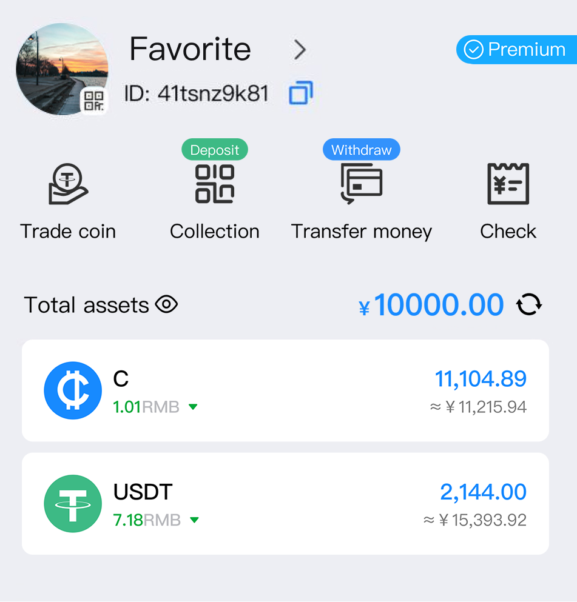This screenshot has height=602, width=577.
Task: Tap the QR code badge on avatar
Action: coord(93,101)
